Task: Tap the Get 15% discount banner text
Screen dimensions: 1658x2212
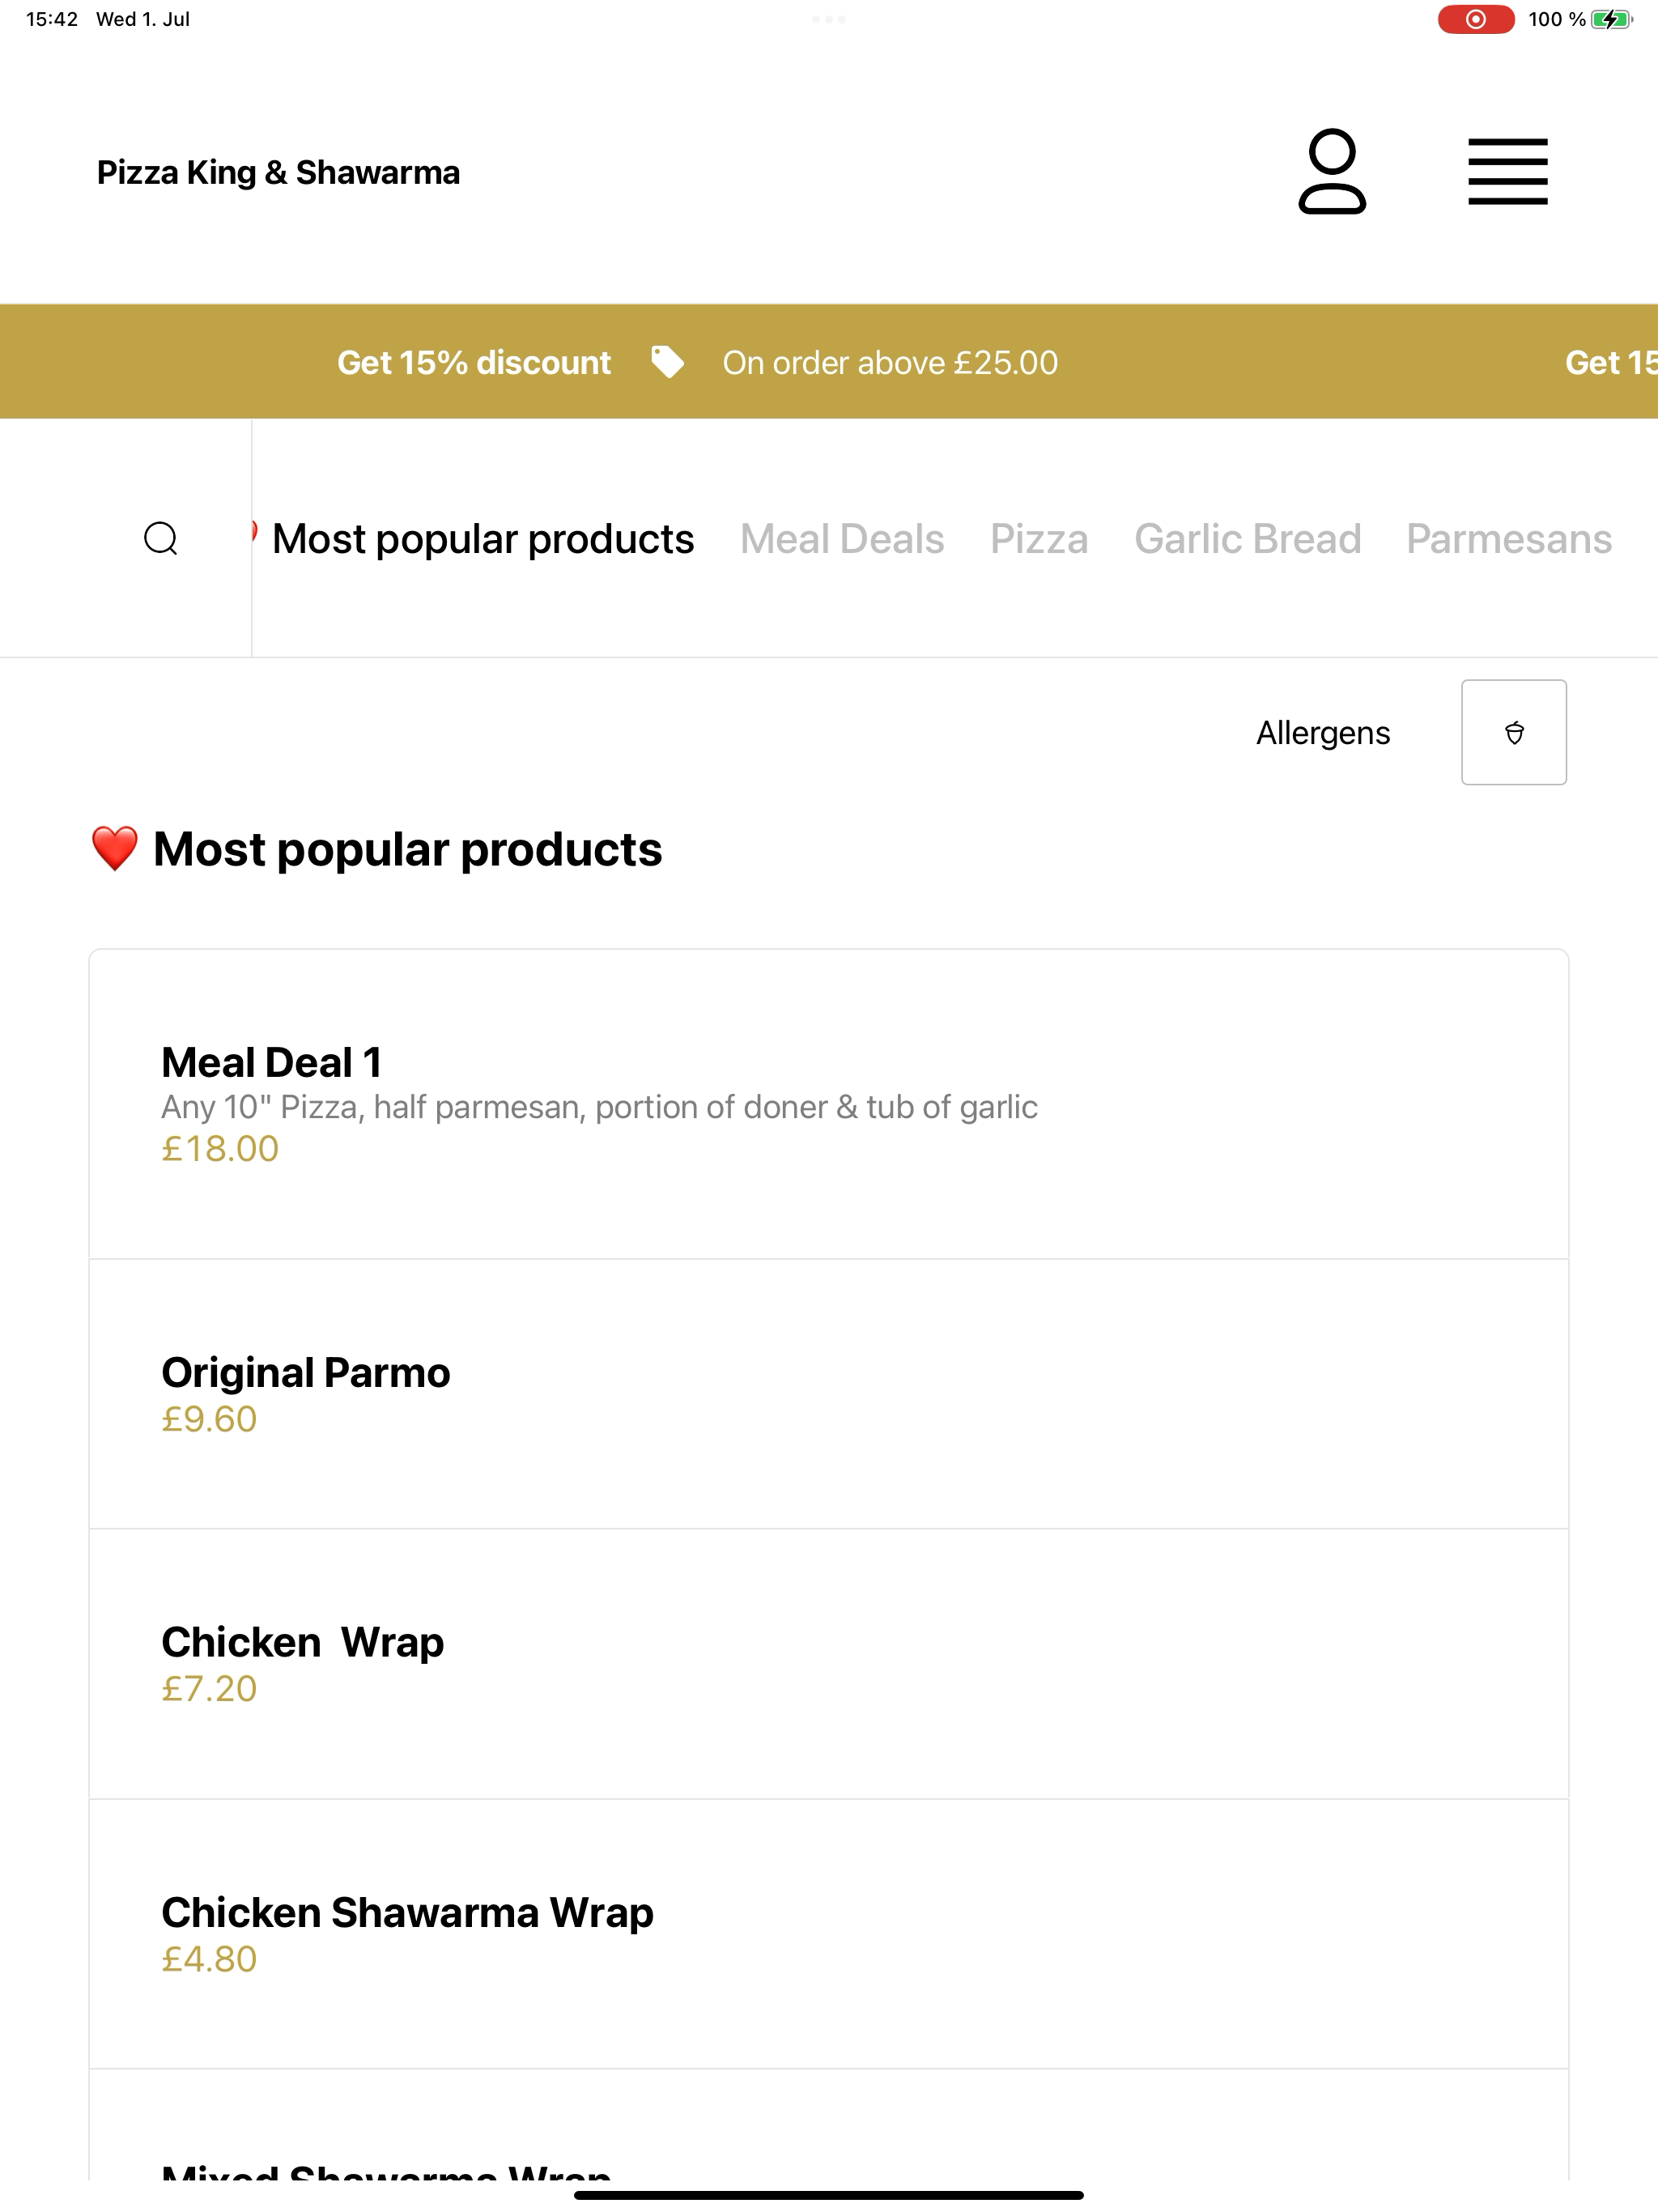Action: pyautogui.click(x=474, y=362)
